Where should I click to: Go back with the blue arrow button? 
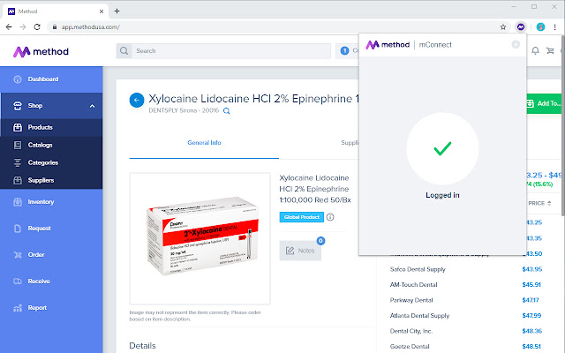(x=137, y=100)
